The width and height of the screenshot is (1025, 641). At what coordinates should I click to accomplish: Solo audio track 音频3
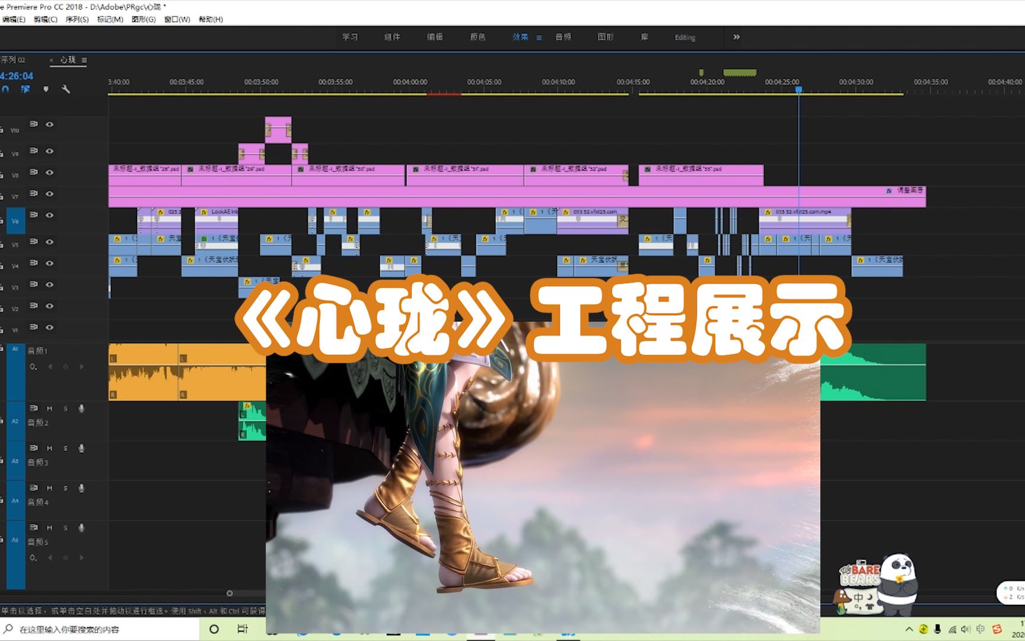click(65, 448)
